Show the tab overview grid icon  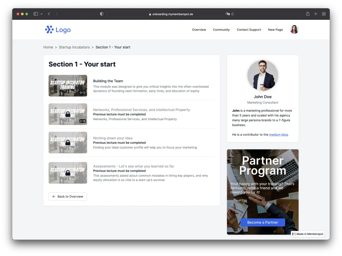[x=324, y=14]
